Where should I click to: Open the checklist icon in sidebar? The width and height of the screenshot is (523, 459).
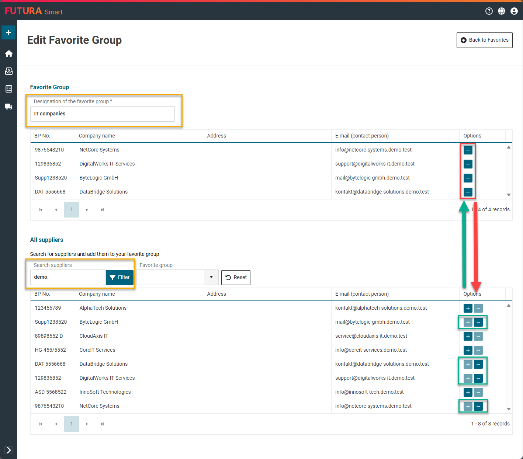click(9, 89)
